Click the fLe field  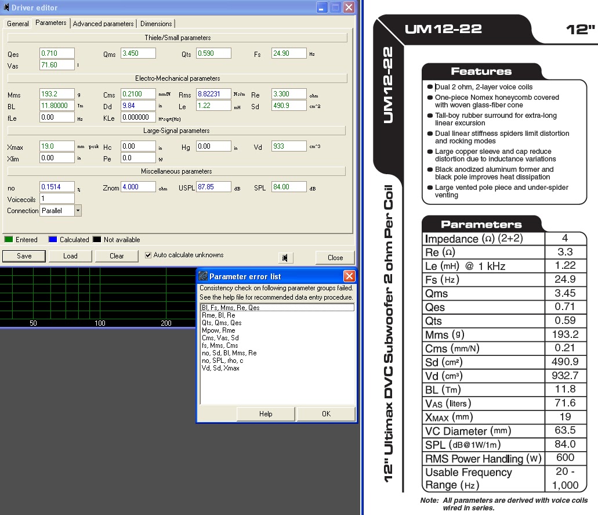point(57,117)
